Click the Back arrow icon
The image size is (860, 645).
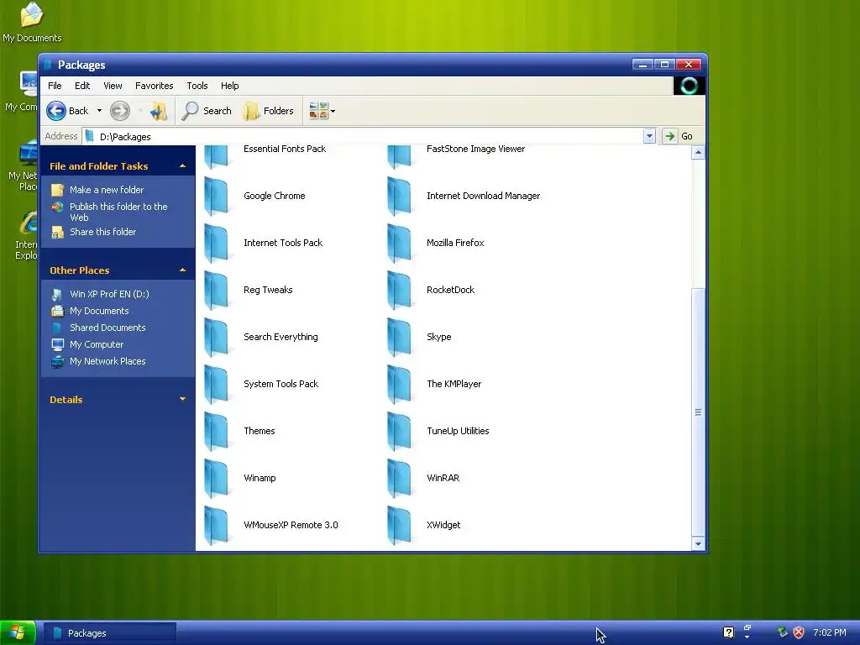pos(56,111)
